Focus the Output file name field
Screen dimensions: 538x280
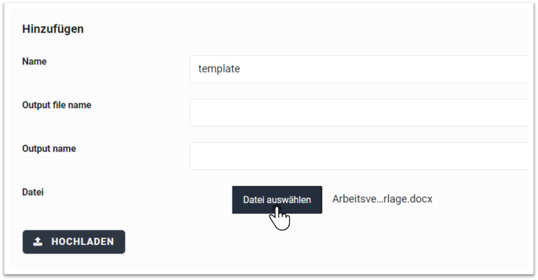click(x=359, y=112)
